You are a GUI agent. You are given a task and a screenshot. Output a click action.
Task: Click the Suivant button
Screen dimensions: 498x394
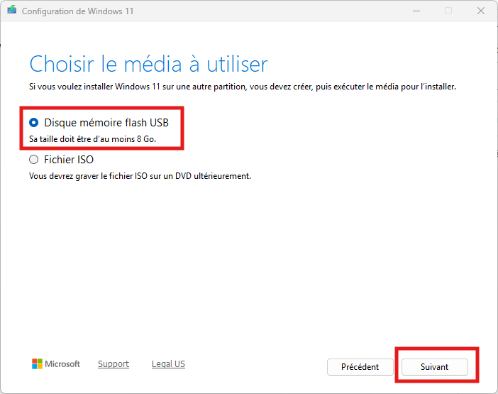[434, 367]
